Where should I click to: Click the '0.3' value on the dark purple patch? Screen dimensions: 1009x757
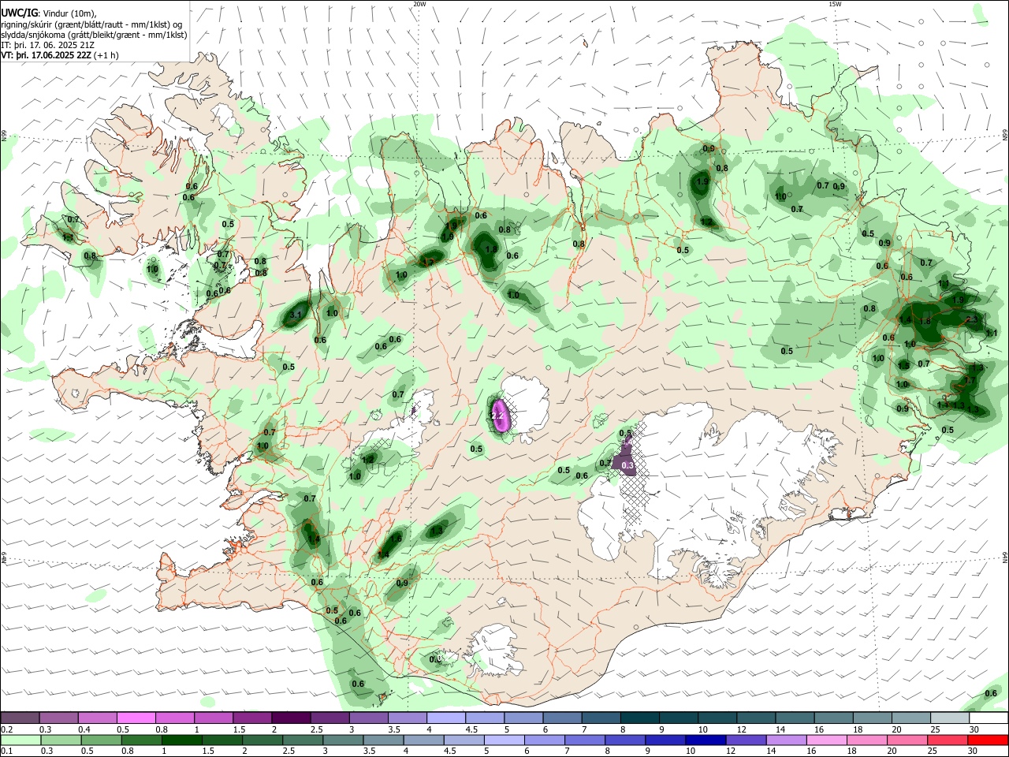point(627,466)
